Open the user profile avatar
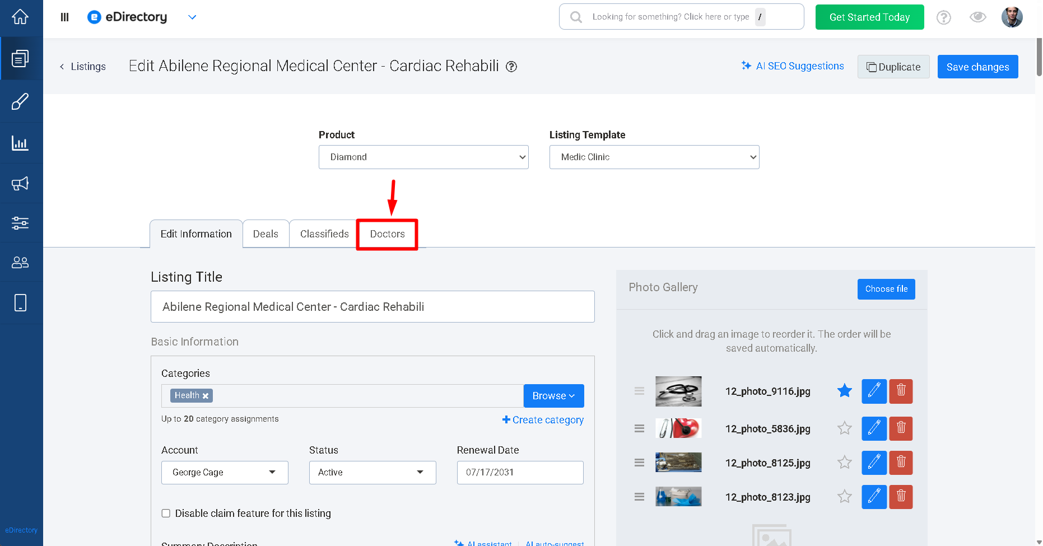The height and width of the screenshot is (546, 1043). point(1012,17)
